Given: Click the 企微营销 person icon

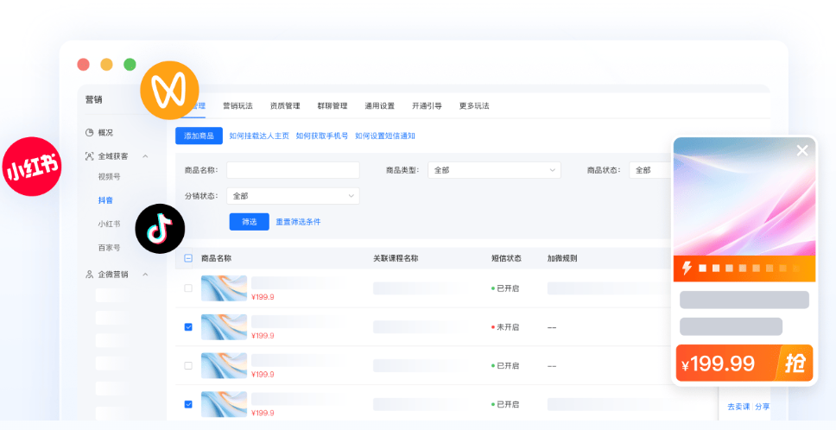Looking at the screenshot, I should [x=90, y=275].
